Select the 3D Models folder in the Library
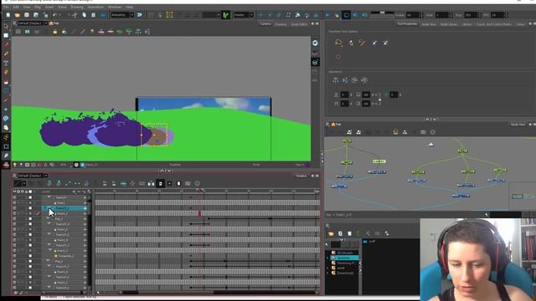This screenshot has height=301, width=536. [x=344, y=253]
